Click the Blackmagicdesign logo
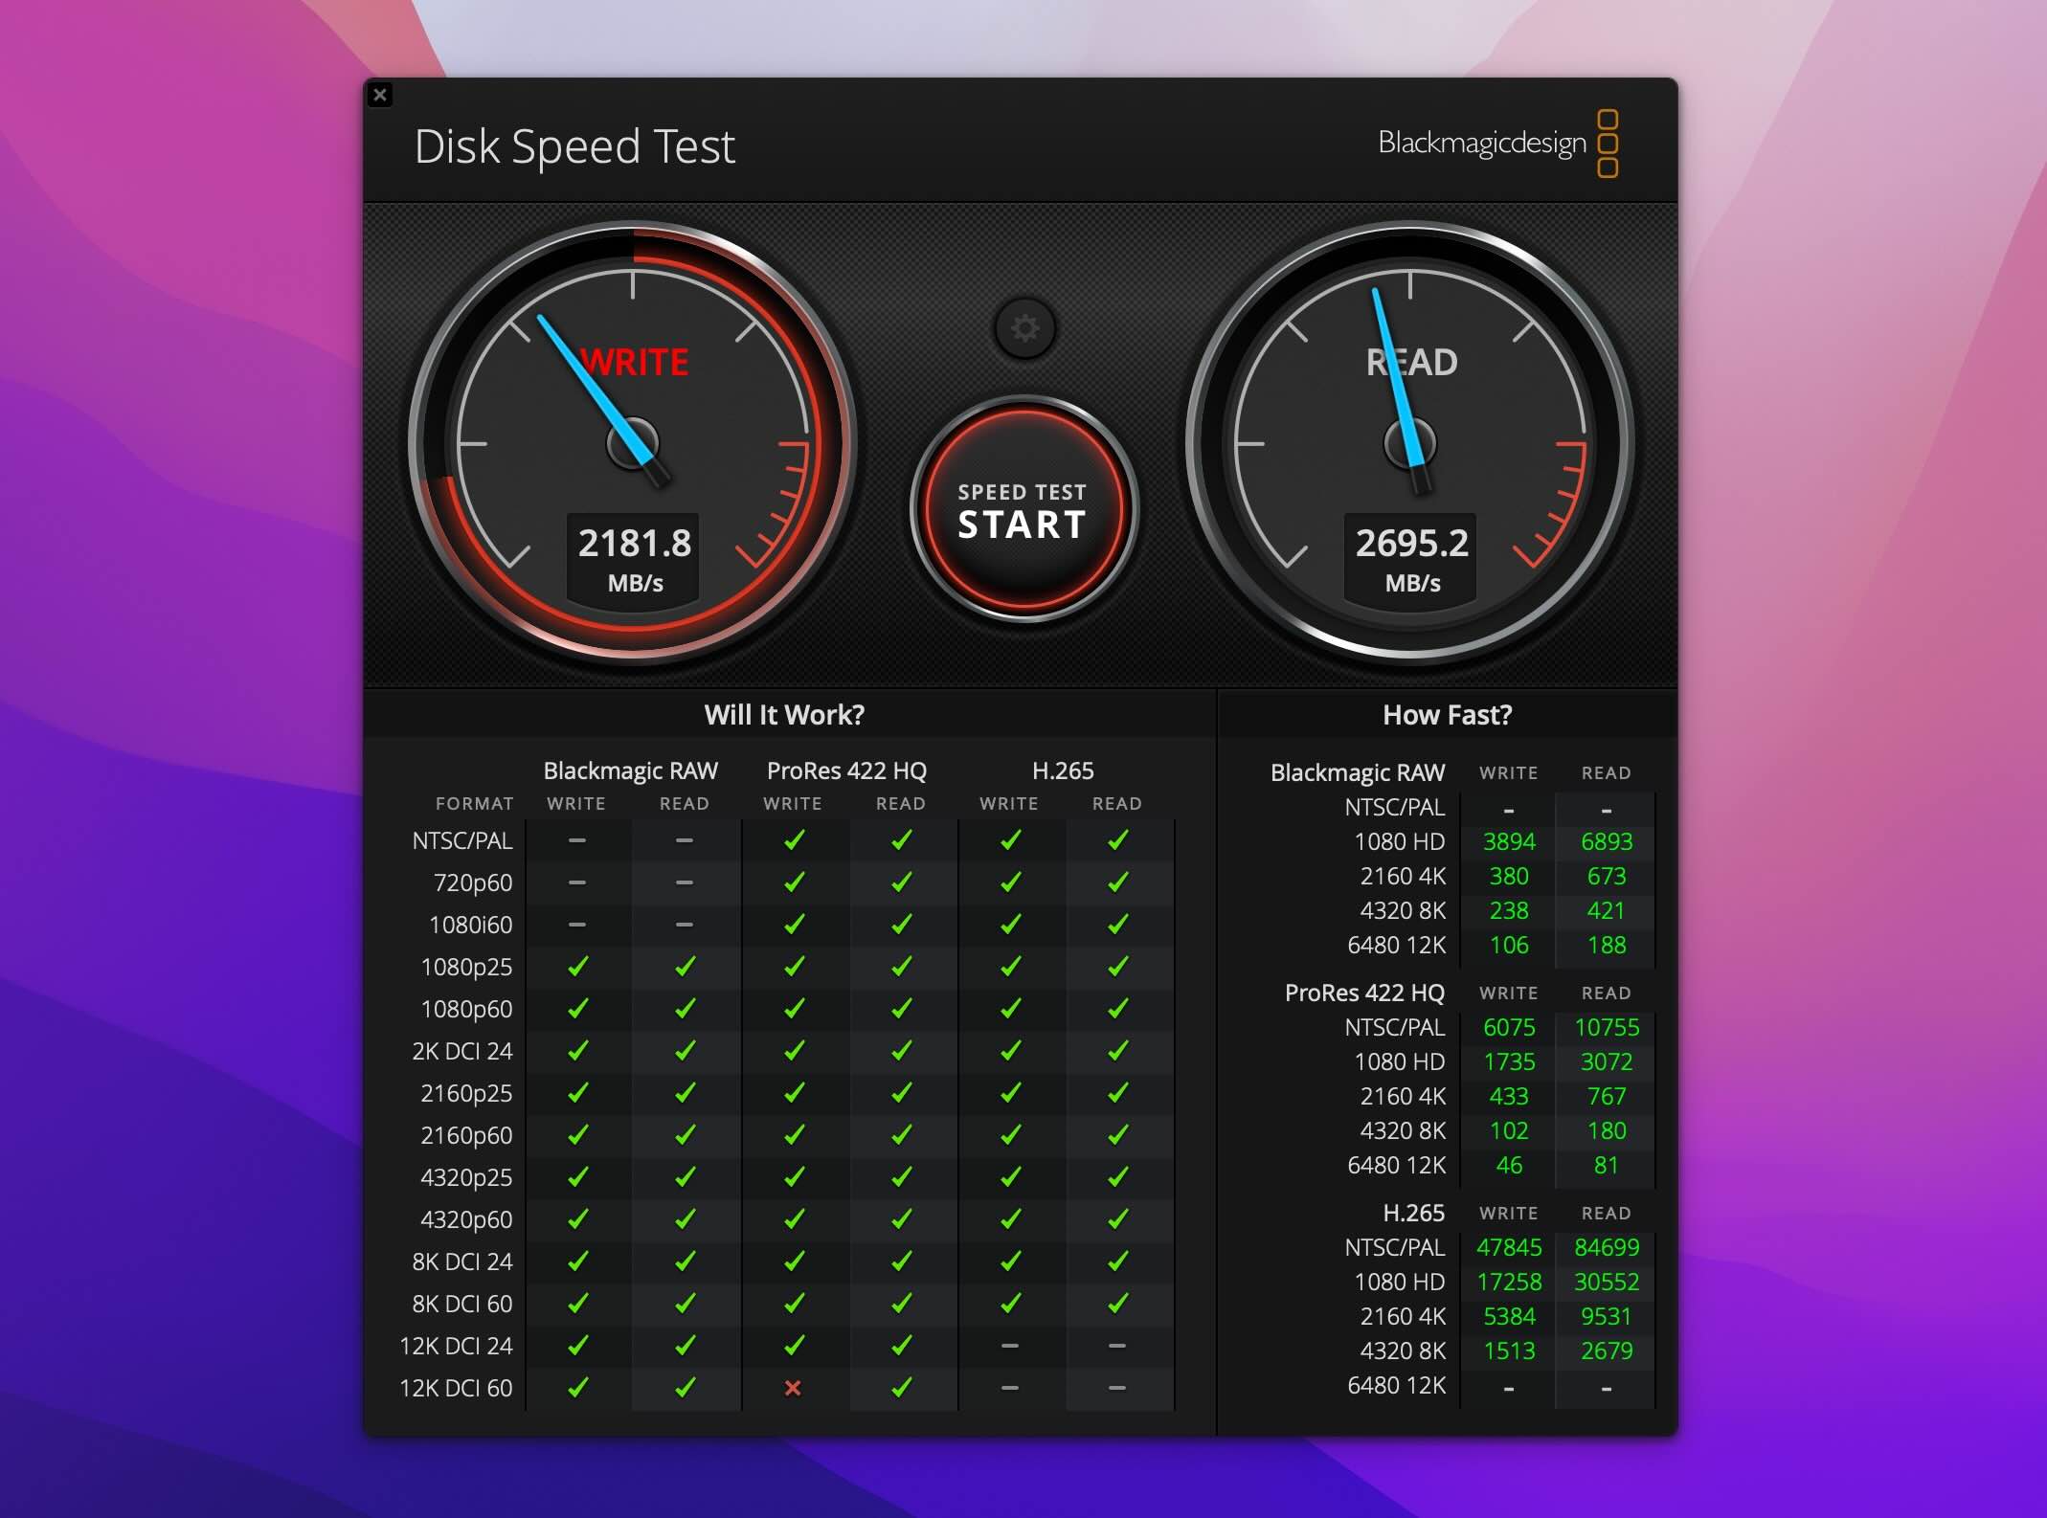Image resolution: width=2047 pixels, height=1518 pixels. point(1498,144)
